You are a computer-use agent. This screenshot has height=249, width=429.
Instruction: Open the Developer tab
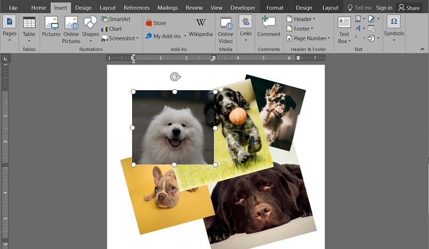(x=243, y=8)
